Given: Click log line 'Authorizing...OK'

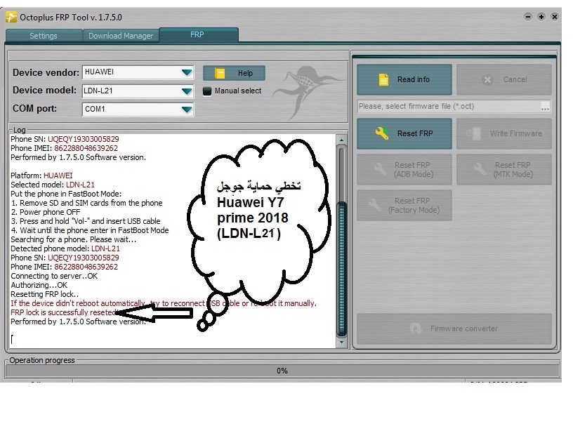Looking at the screenshot, I should click(39, 285).
